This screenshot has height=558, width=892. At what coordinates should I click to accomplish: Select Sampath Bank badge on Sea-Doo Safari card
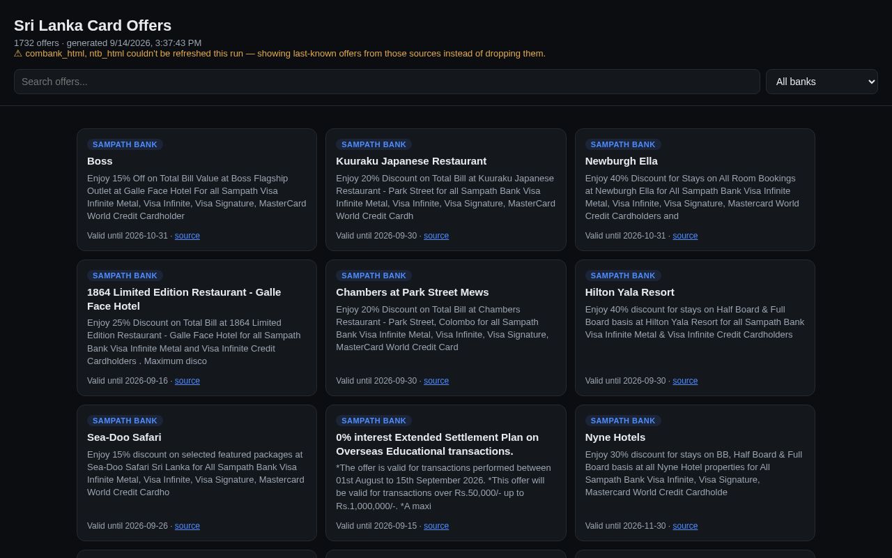tap(125, 421)
